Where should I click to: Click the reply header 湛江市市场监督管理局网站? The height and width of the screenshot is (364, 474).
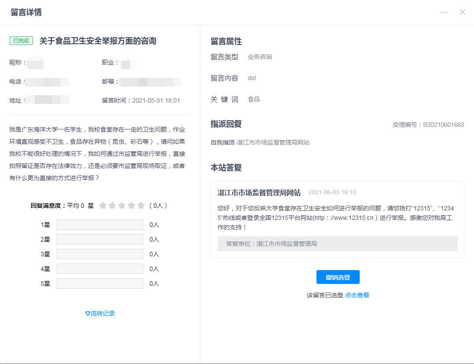point(259,192)
